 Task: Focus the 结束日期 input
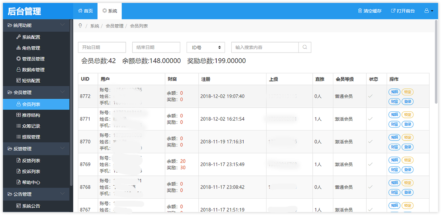coord(156,47)
